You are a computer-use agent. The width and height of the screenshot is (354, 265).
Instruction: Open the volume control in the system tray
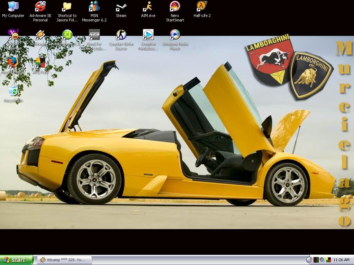(x=322, y=260)
